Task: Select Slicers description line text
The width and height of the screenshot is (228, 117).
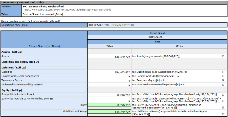Action: point(30,21)
